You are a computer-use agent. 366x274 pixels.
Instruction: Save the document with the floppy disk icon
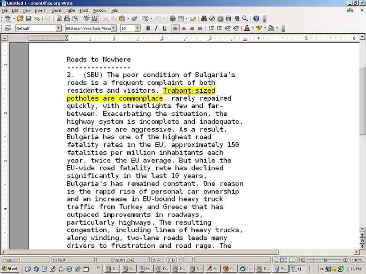pyautogui.click(x=29, y=19)
